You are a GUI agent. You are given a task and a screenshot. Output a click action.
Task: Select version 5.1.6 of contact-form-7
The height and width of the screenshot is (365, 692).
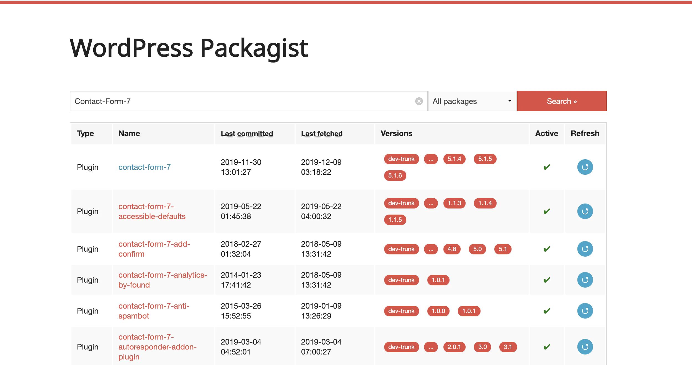coord(395,176)
